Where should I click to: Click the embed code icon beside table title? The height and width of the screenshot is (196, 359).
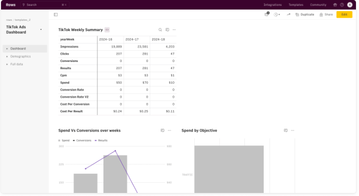pyautogui.click(x=107, y=30)
